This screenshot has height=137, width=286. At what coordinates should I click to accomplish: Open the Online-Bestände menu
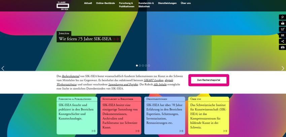(105, 3)
